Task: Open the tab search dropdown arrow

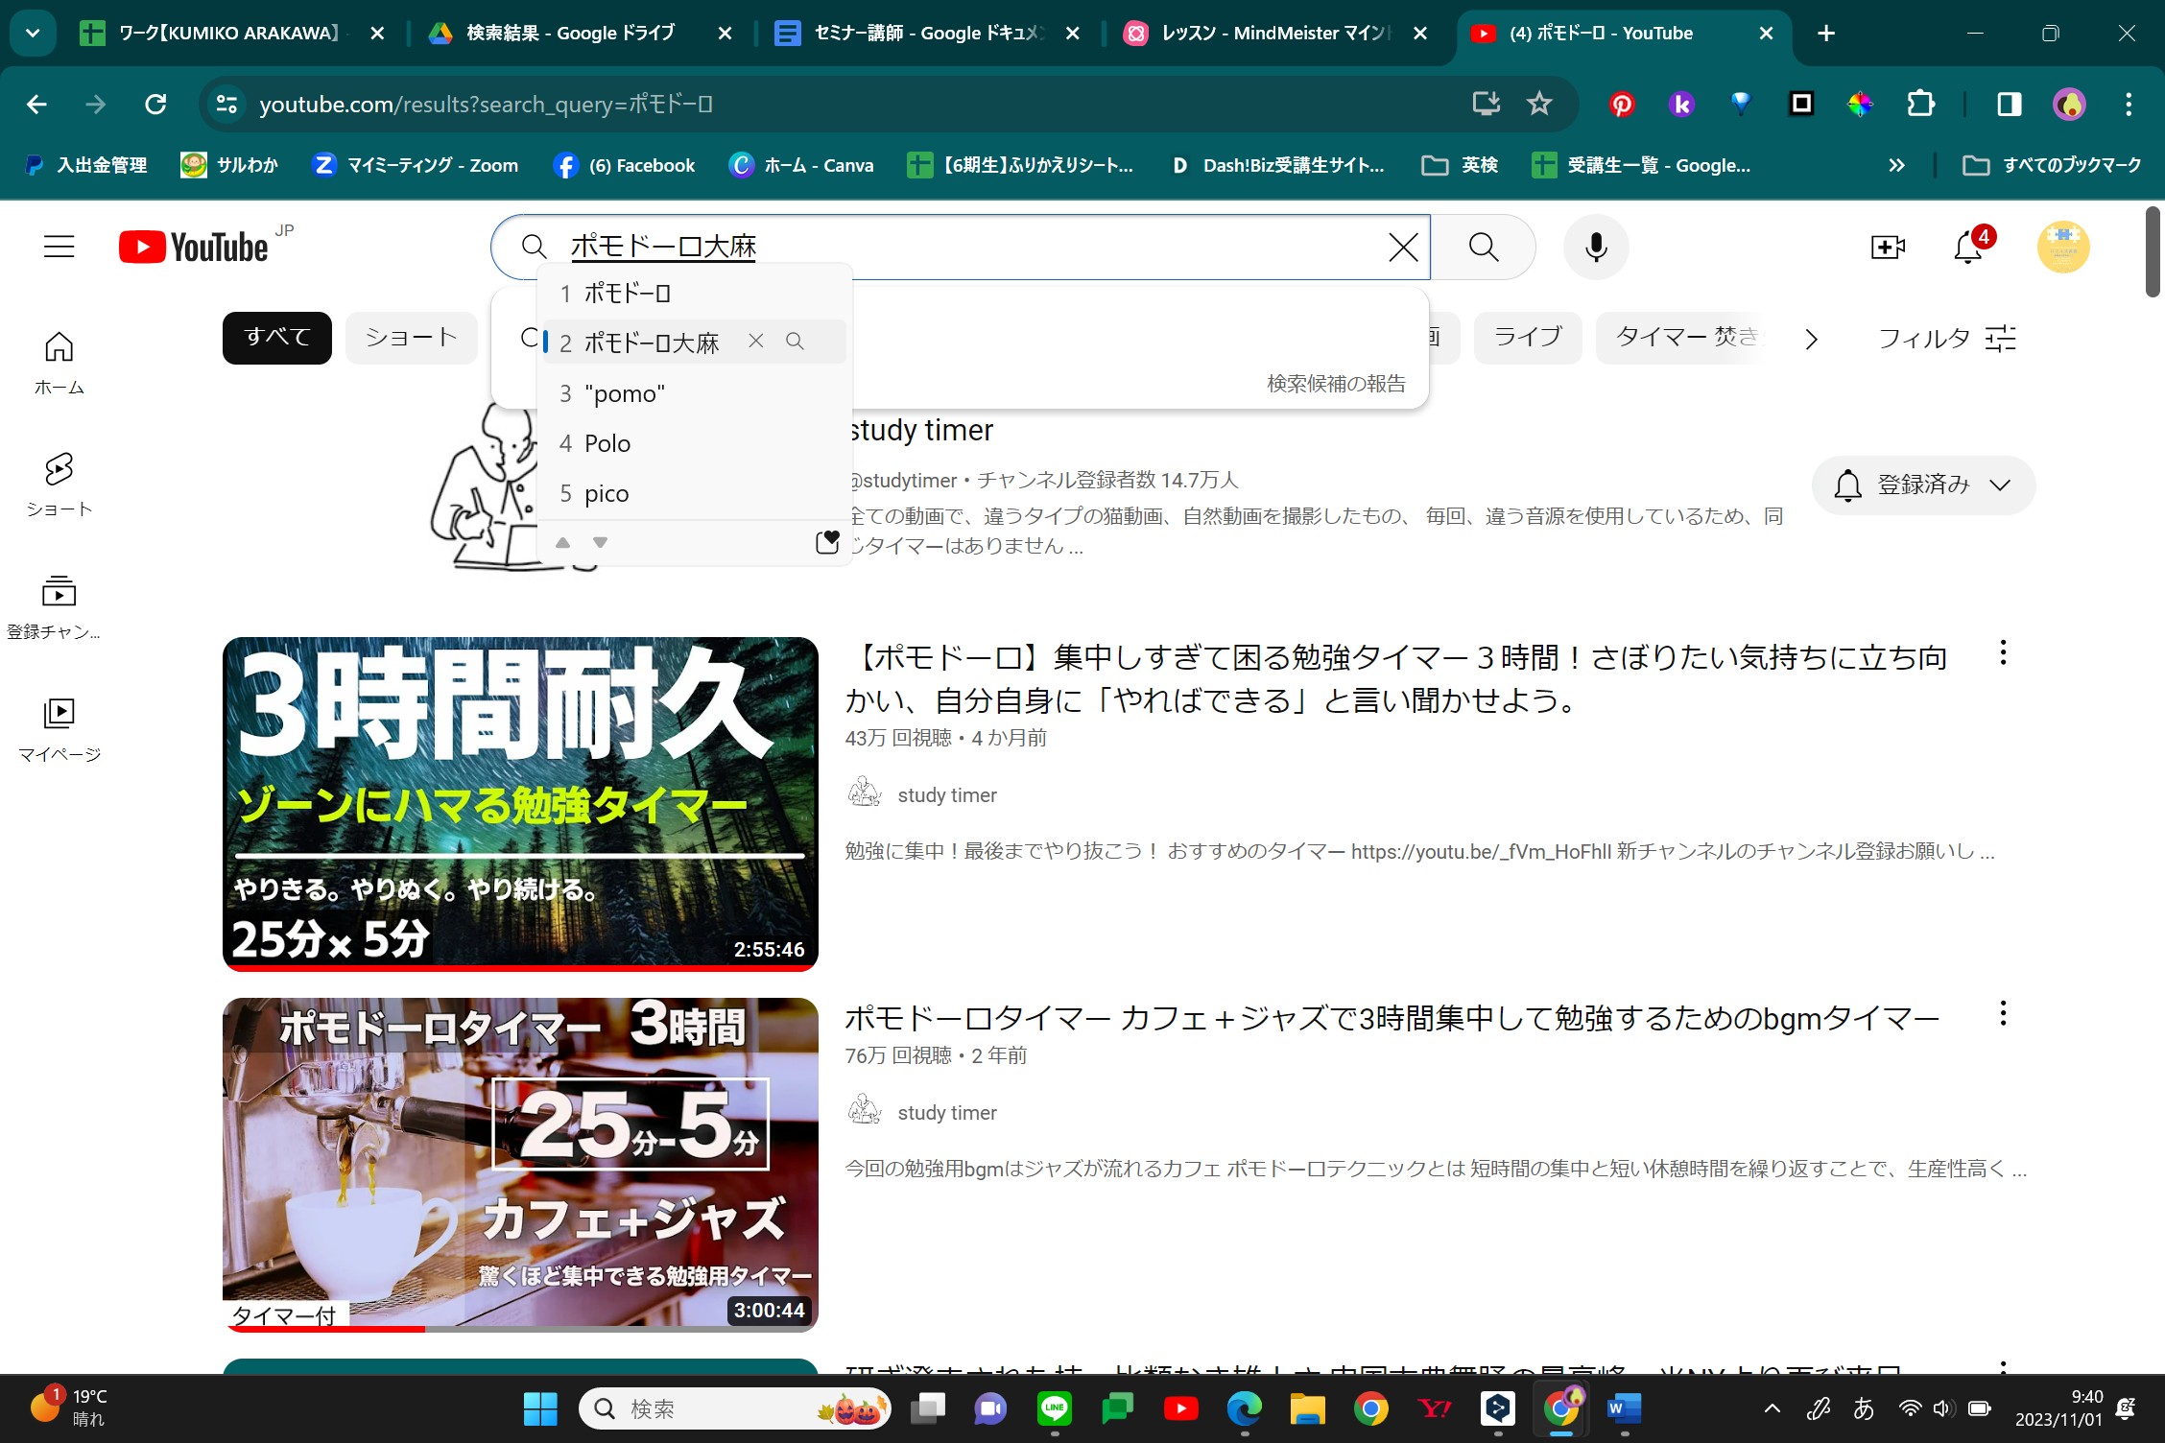Action: click(x=33, y=33)
